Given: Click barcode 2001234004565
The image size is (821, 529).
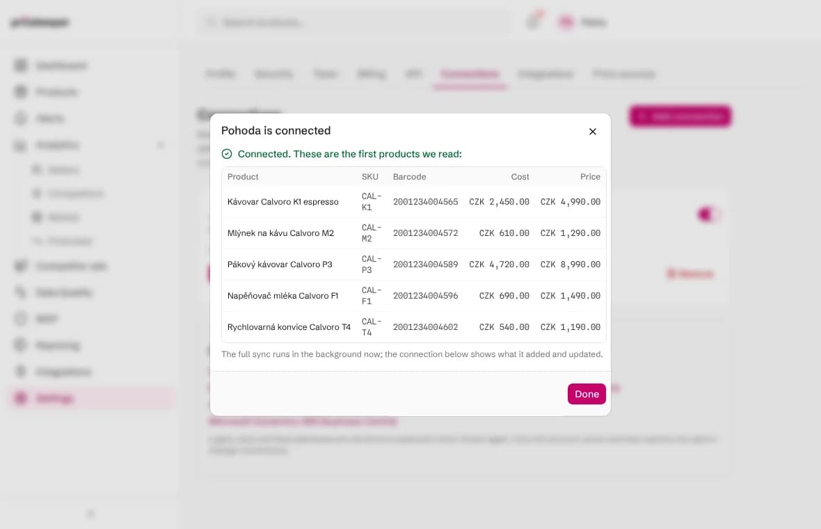Looking at the screenshot, I should click(425, 202).
